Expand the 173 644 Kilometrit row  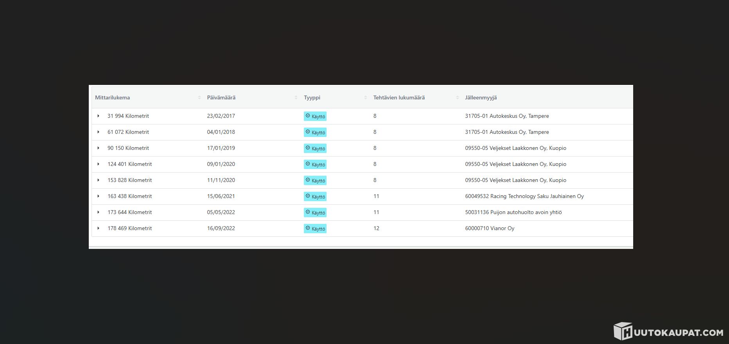pyautogui.click(x=98, y=212)
